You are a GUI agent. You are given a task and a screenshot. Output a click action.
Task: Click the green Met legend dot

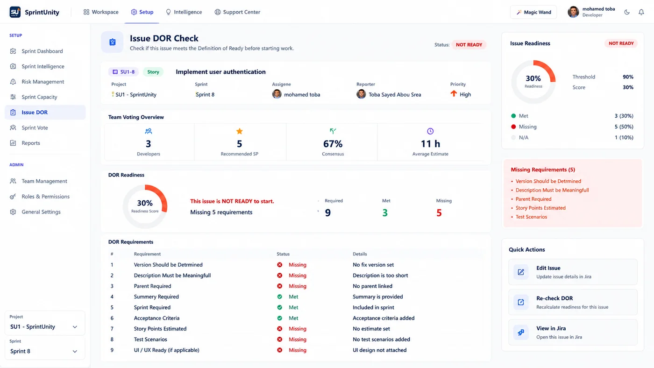pyautogui.click(x=513, y=116)
